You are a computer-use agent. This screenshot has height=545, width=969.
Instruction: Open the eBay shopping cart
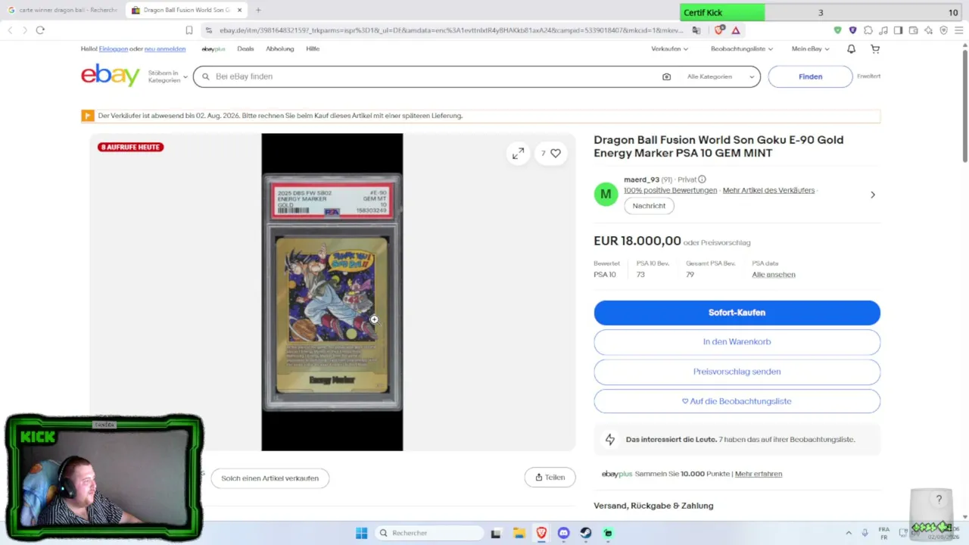tap(875, 48)
